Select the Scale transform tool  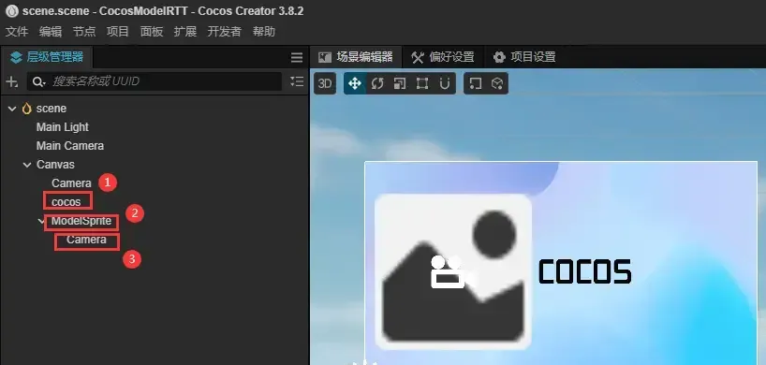[400, 83]
